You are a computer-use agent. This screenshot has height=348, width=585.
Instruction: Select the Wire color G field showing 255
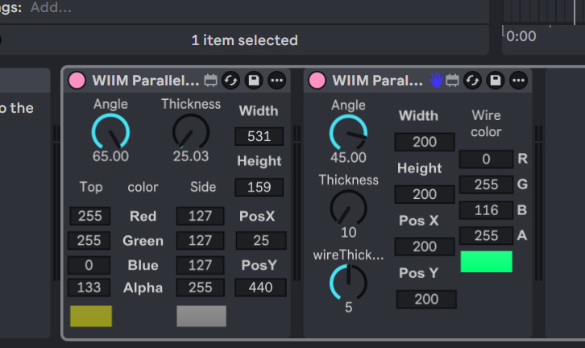pyautogui.click(x=486, y=184)
